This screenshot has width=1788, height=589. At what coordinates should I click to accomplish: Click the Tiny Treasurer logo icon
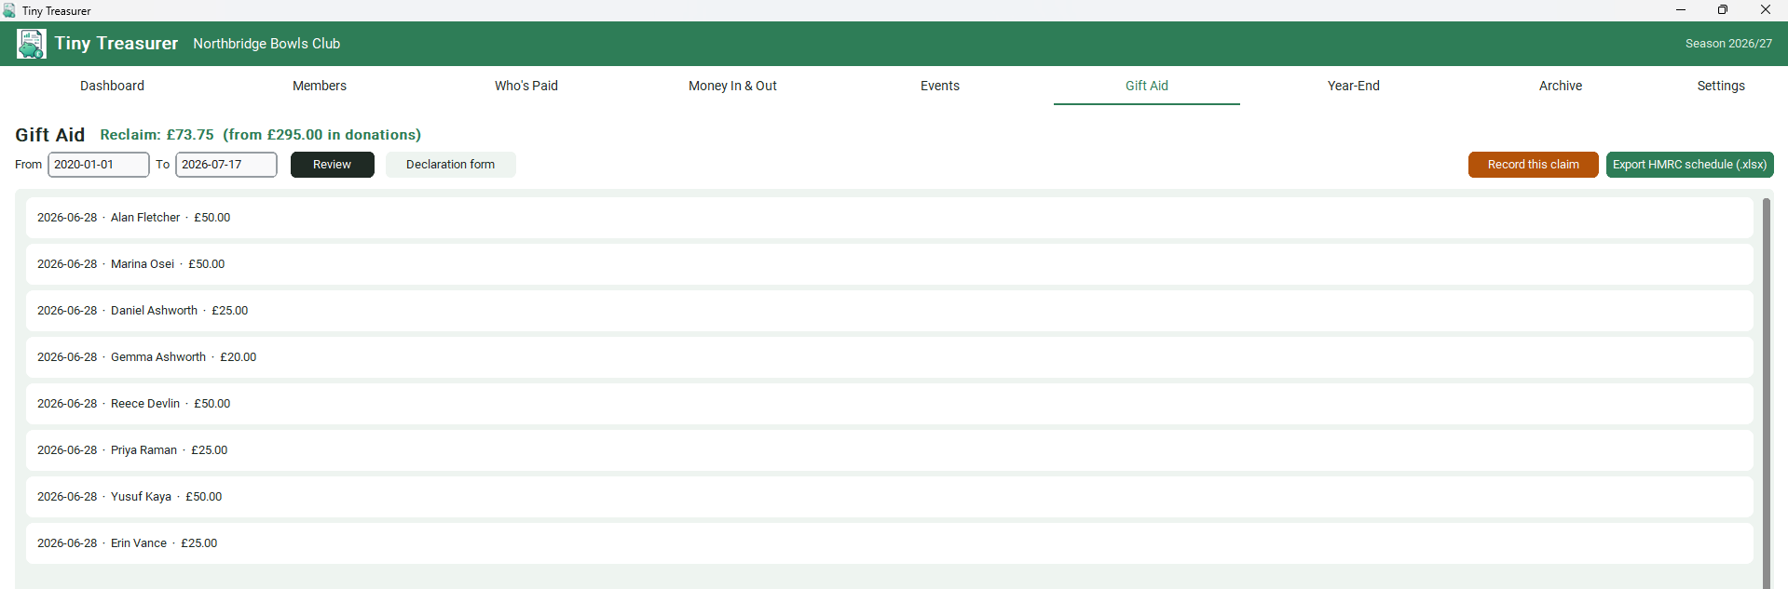[31, 44]
